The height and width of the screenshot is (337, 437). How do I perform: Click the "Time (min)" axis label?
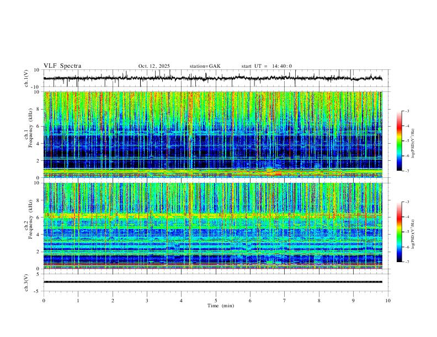221,306
